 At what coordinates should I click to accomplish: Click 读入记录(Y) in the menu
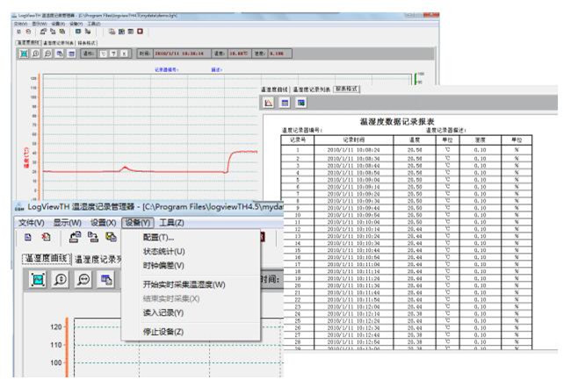point(163,312)
